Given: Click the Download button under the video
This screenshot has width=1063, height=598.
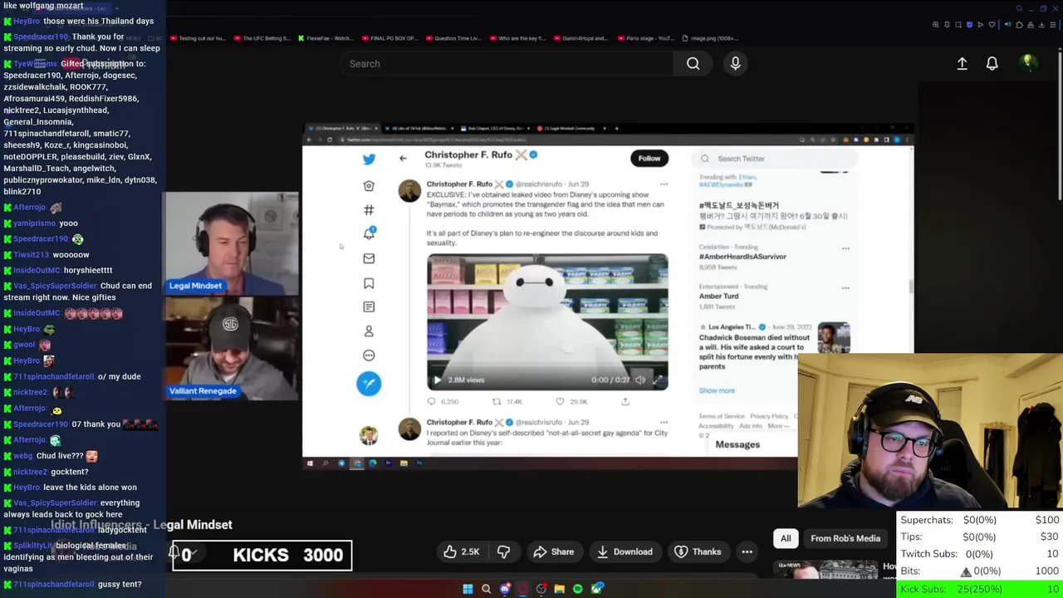Looking at the screenshot, I should coord(624,551).
